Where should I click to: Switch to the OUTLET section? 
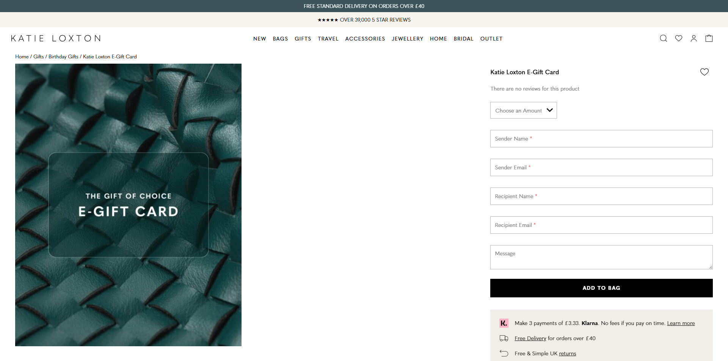[491, 39]
